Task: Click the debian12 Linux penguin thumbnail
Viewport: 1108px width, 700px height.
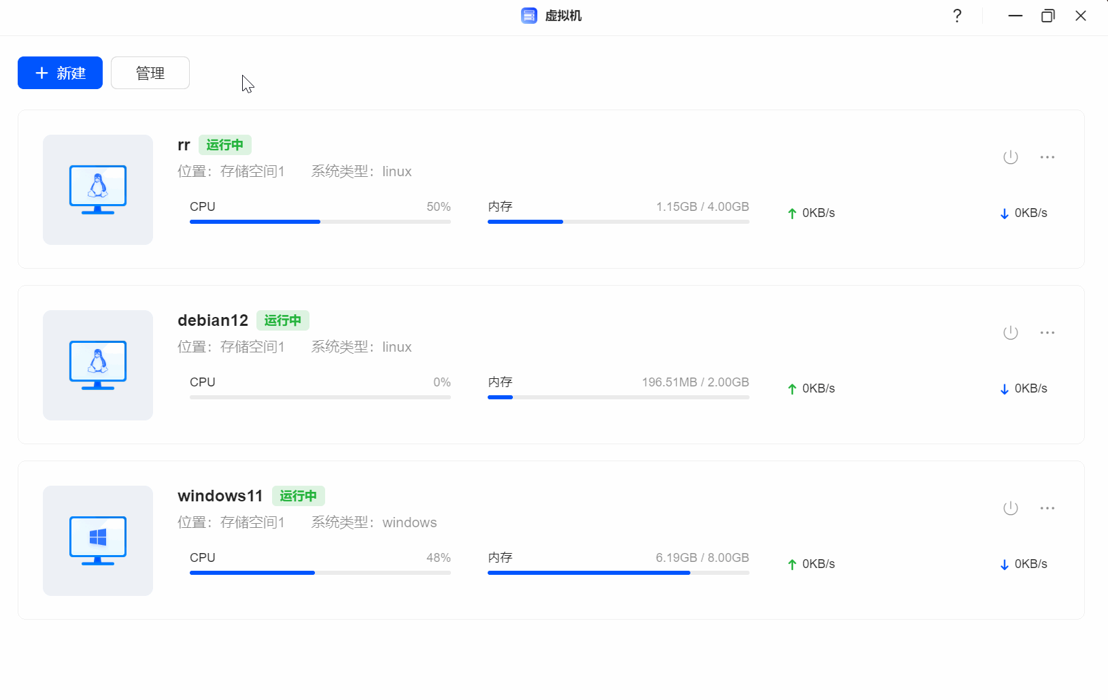Action: tap(98, 365)
